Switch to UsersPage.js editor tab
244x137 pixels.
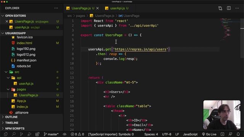[81, 8]
